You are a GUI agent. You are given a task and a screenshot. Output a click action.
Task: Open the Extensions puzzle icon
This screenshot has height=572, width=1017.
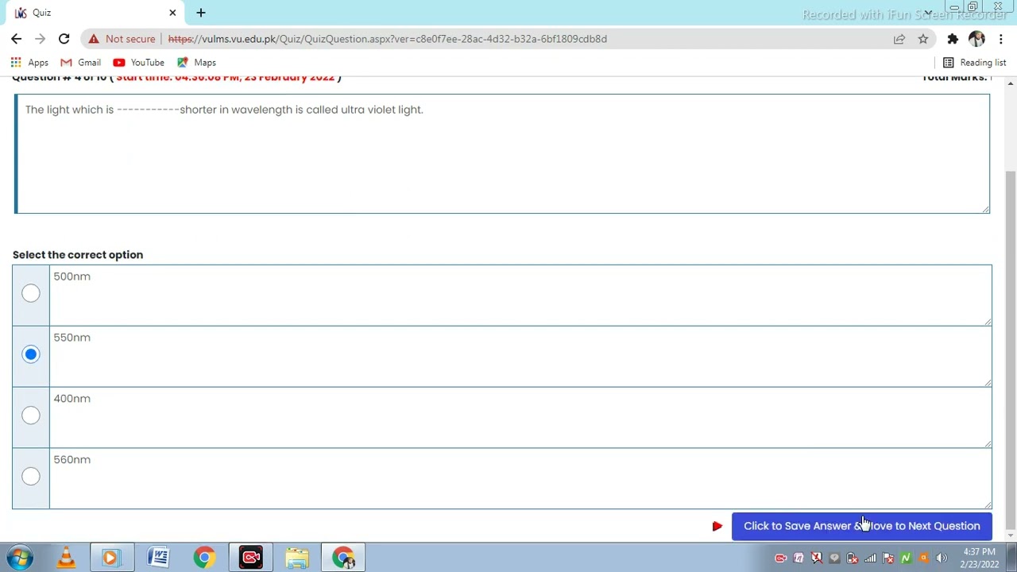(x=953, y=39)
